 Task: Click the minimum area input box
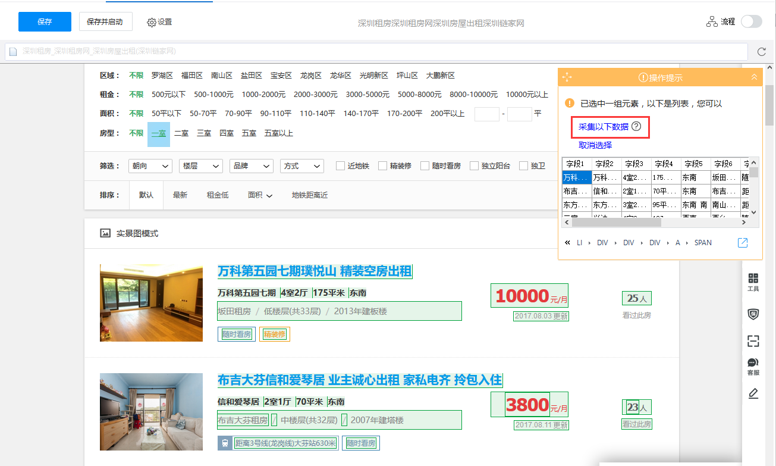tap(486, 114)
